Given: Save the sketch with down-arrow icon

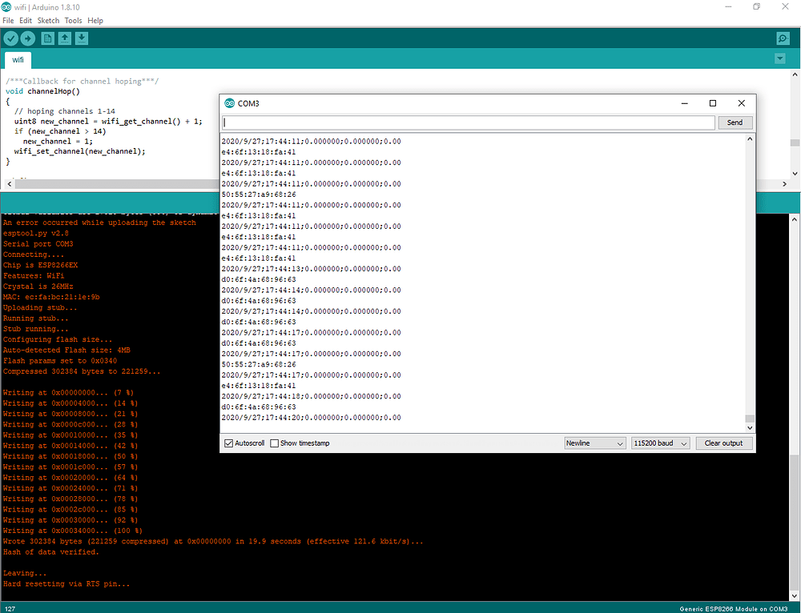Looking at the screenshot, I should [x=82, y=38].
